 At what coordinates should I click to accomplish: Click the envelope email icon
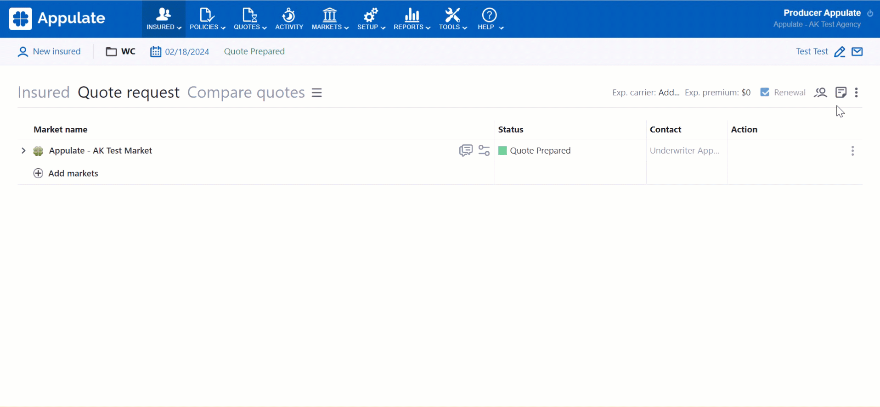(x=857, y=52)
